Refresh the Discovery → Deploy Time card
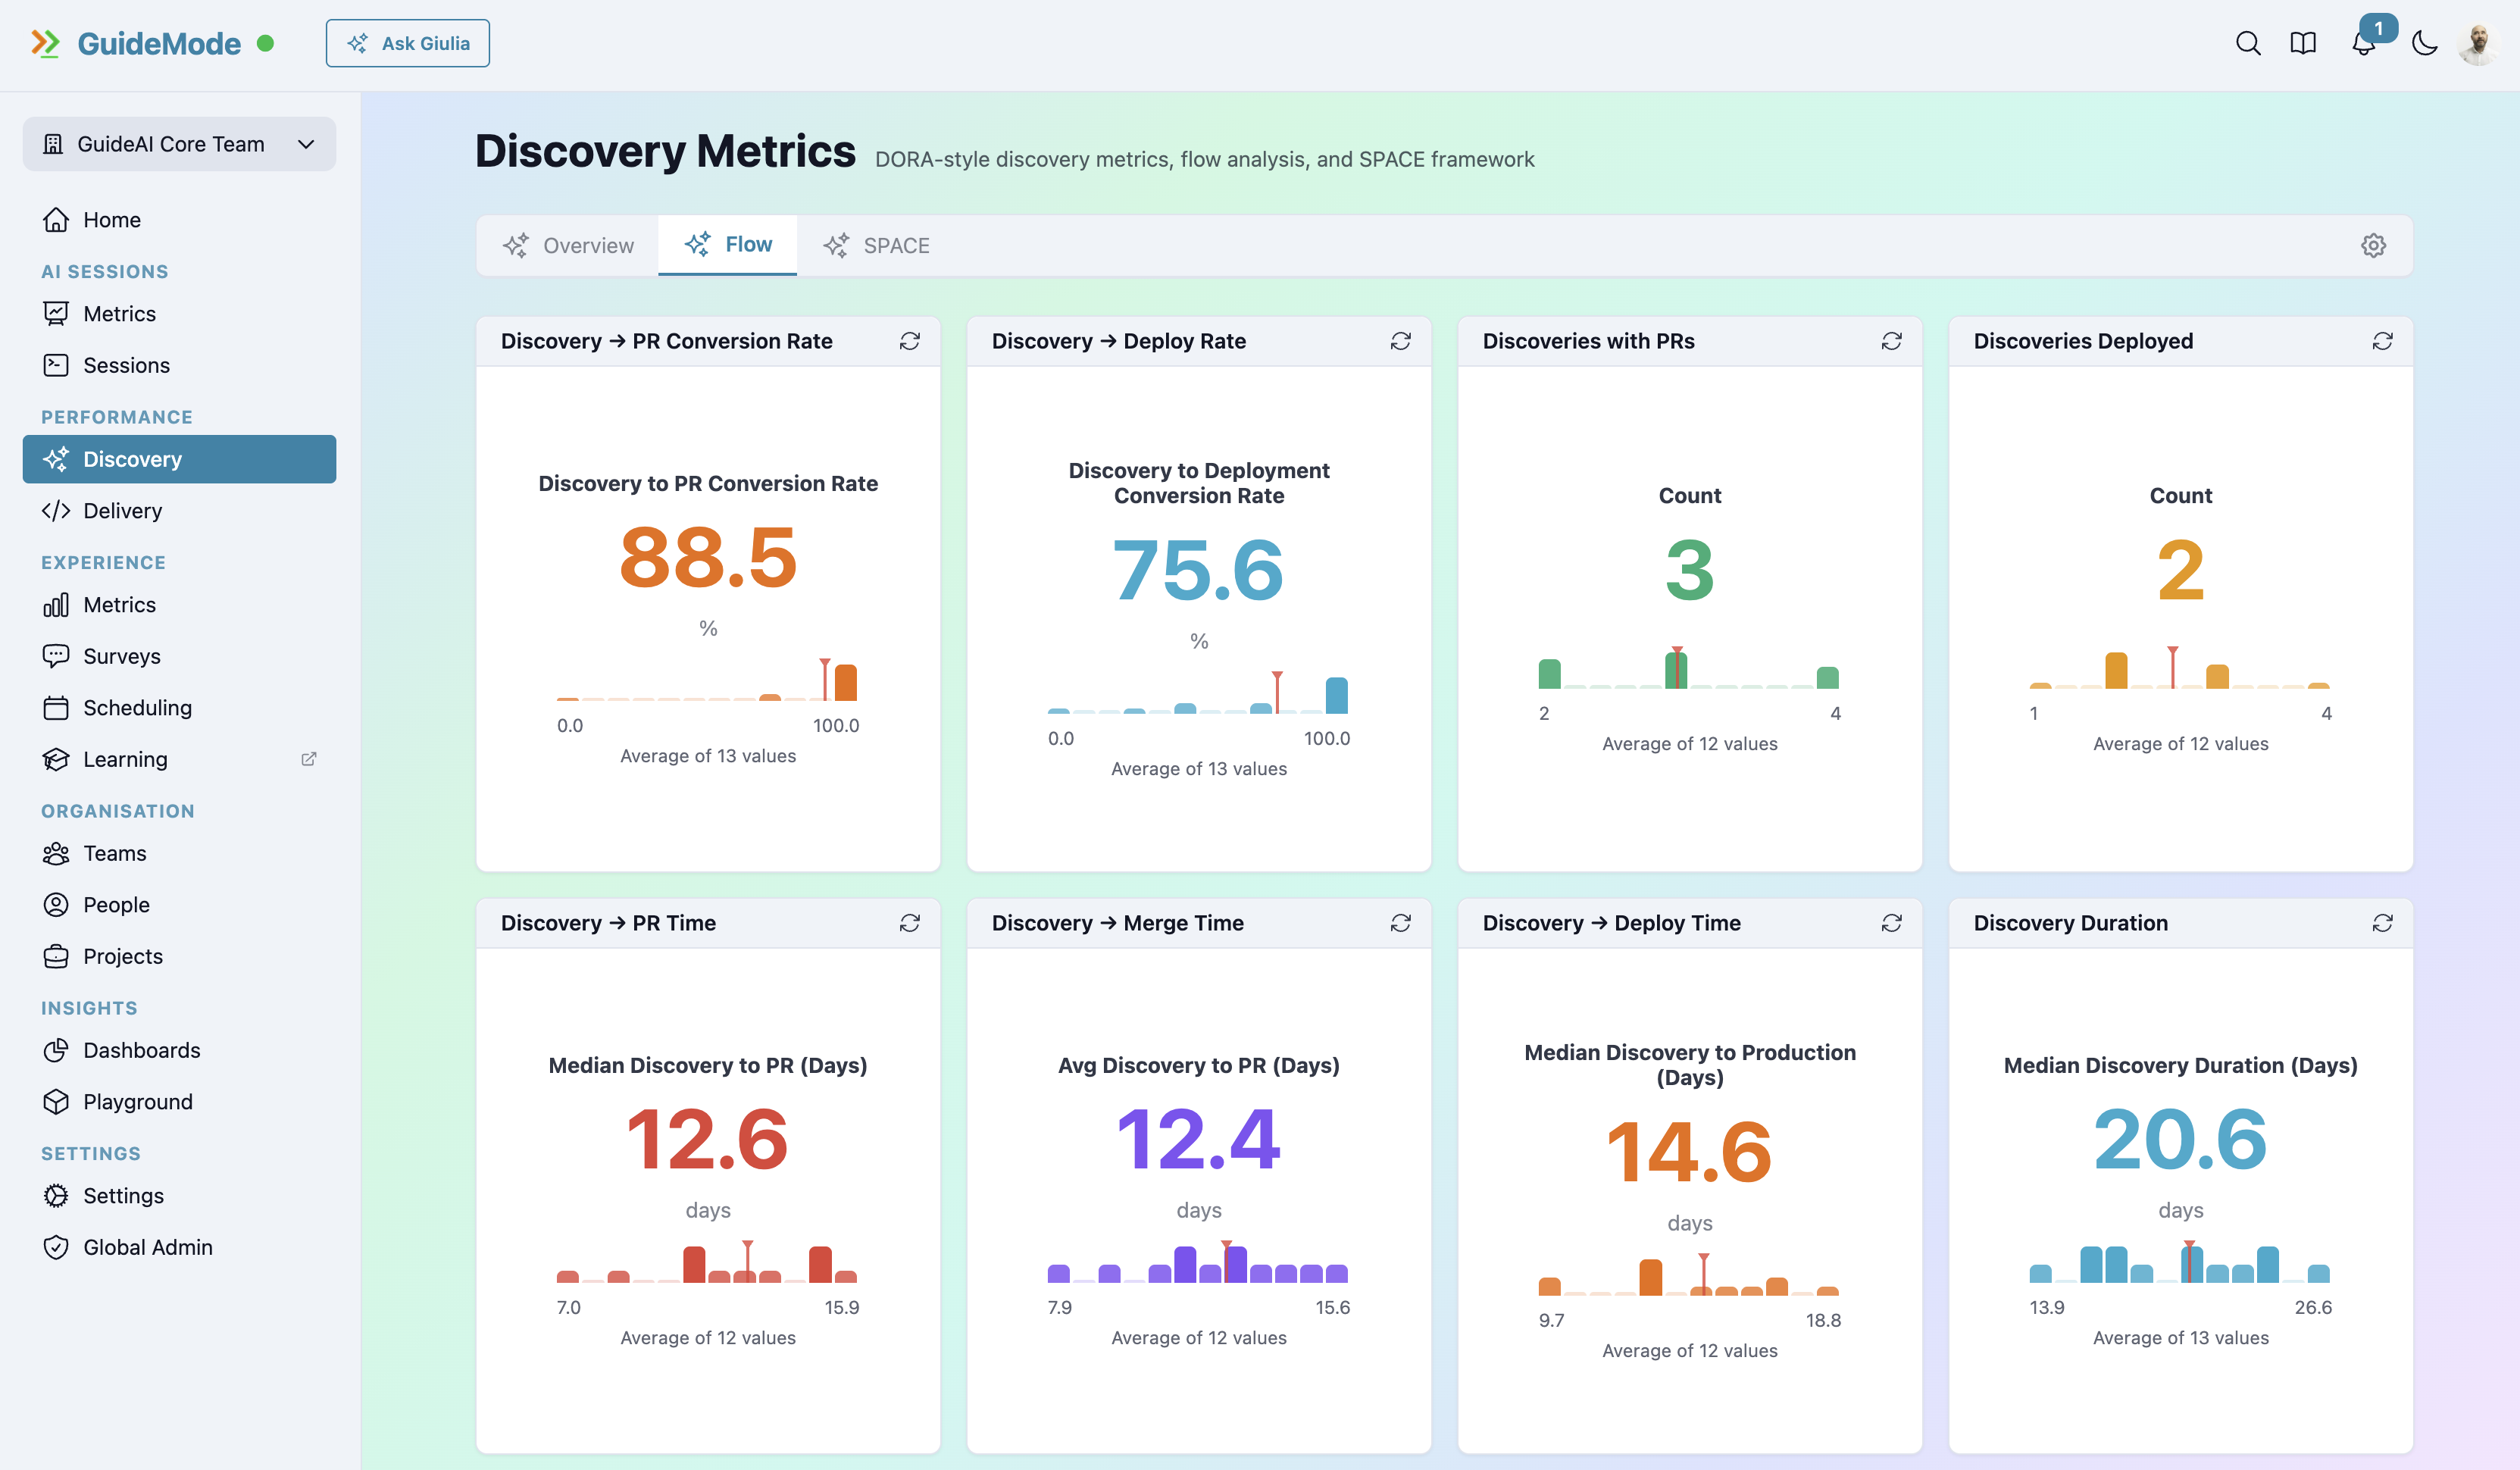The image size is (2520, 1470). [1892, 923]
